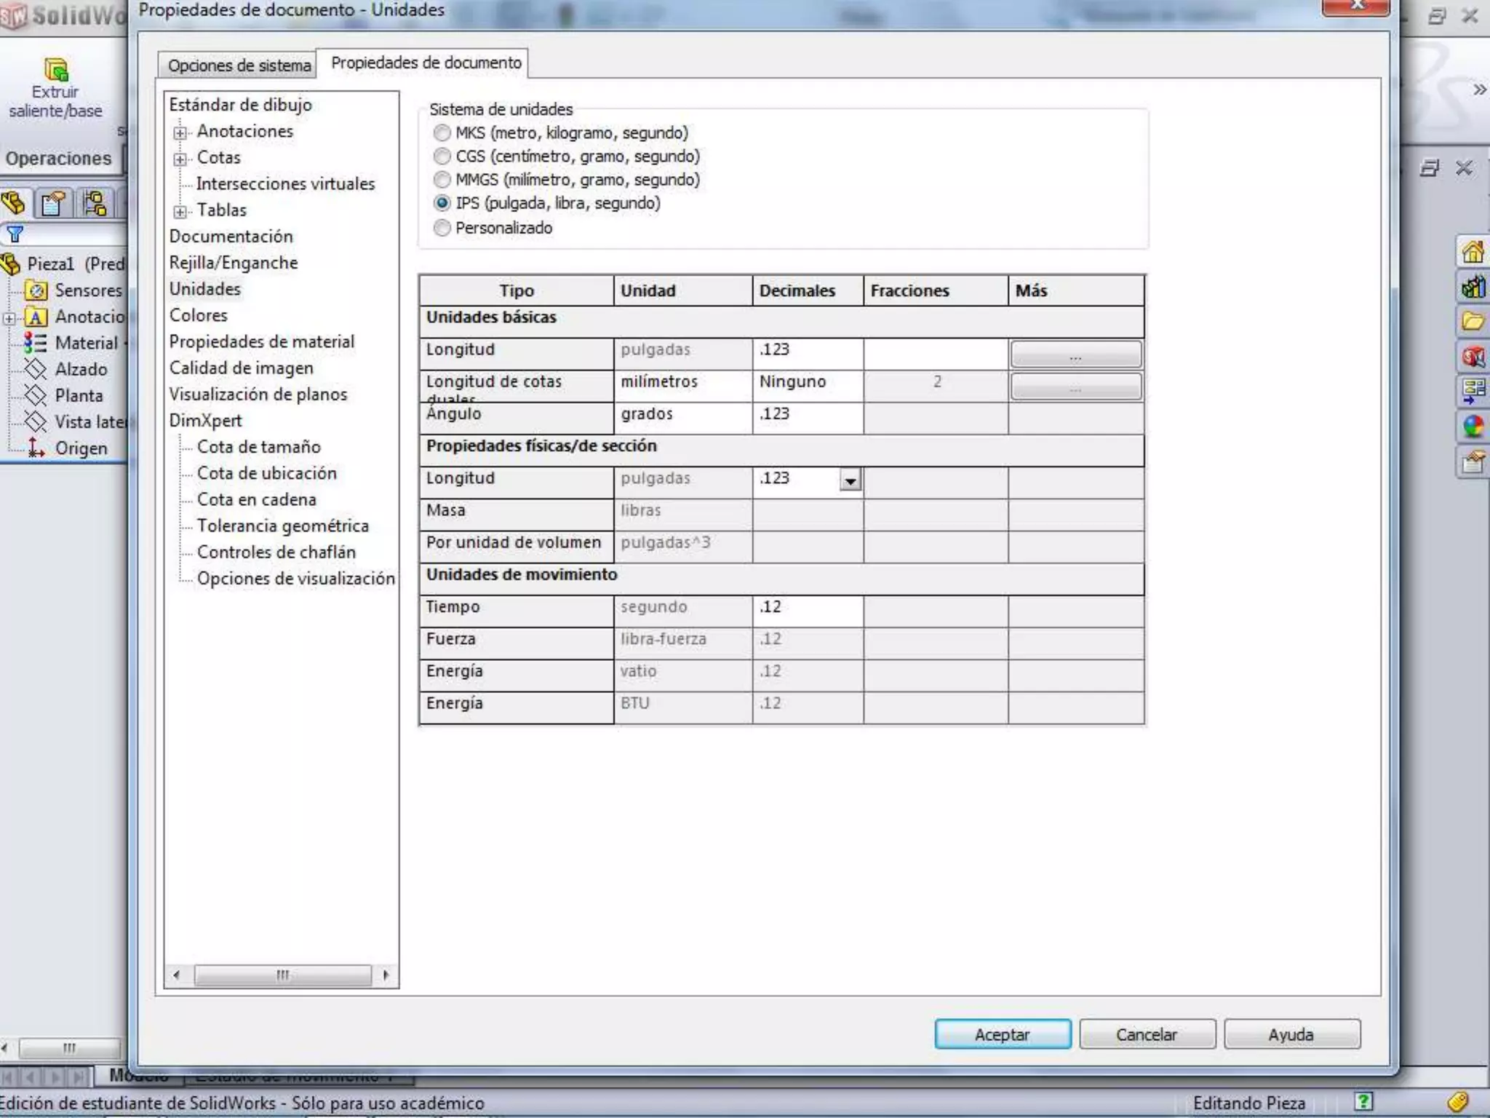Click the help question mark in the status bar

(1363, 1101)
